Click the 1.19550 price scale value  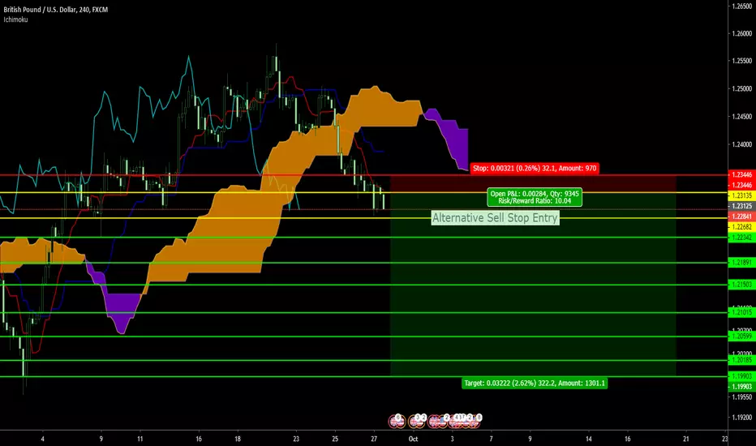(741, 397)
